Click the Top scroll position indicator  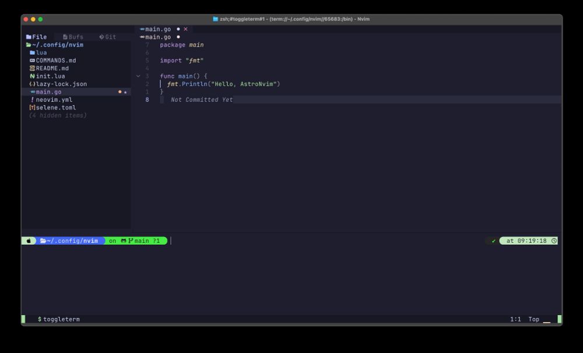[x=534, y=319]
